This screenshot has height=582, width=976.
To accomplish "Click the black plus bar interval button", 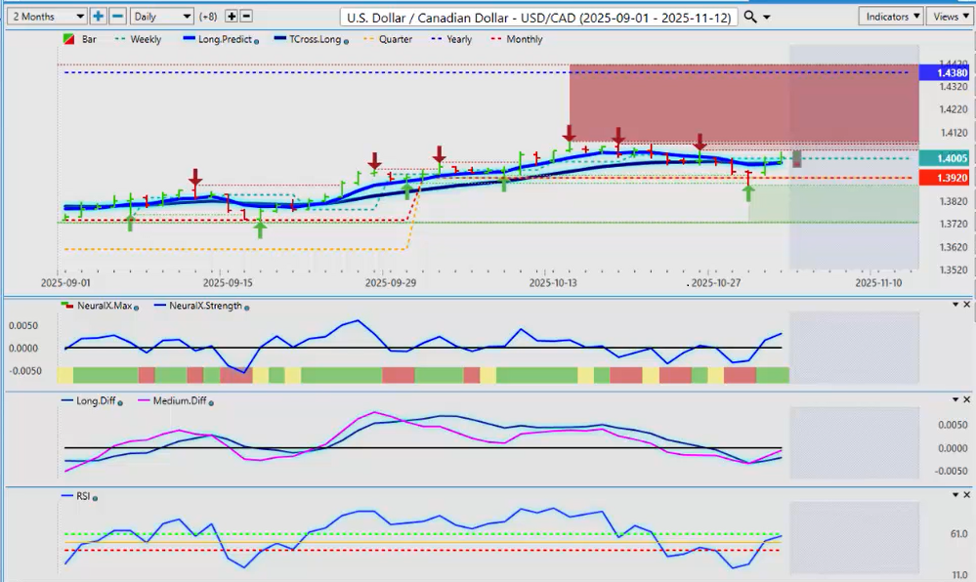I will (231, 17).
